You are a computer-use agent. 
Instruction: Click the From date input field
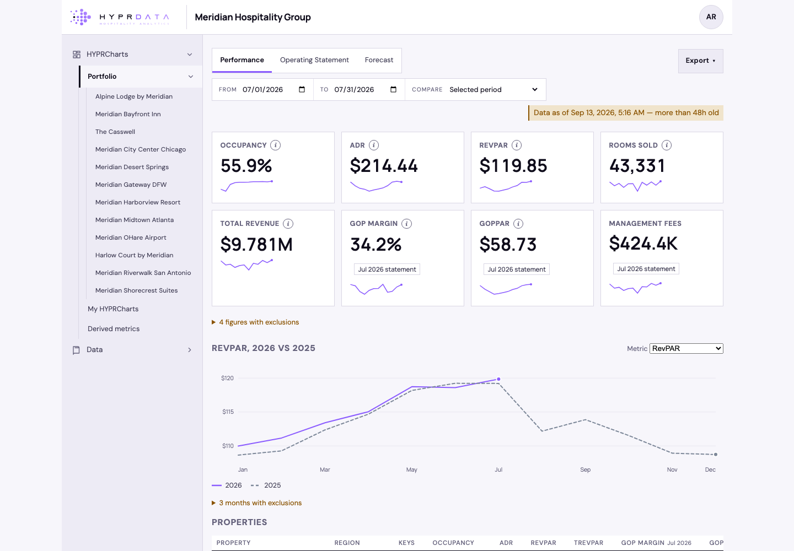[274, 90]
